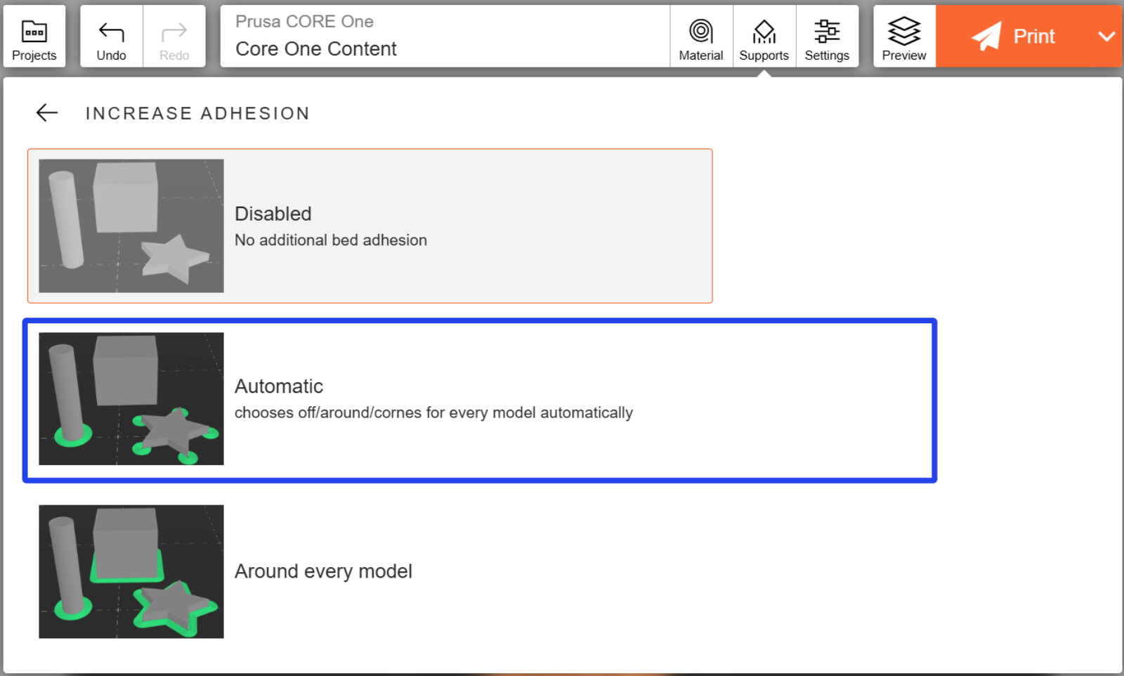
Task: Click the Redo arrow button
Action: [x=174, y=37]
